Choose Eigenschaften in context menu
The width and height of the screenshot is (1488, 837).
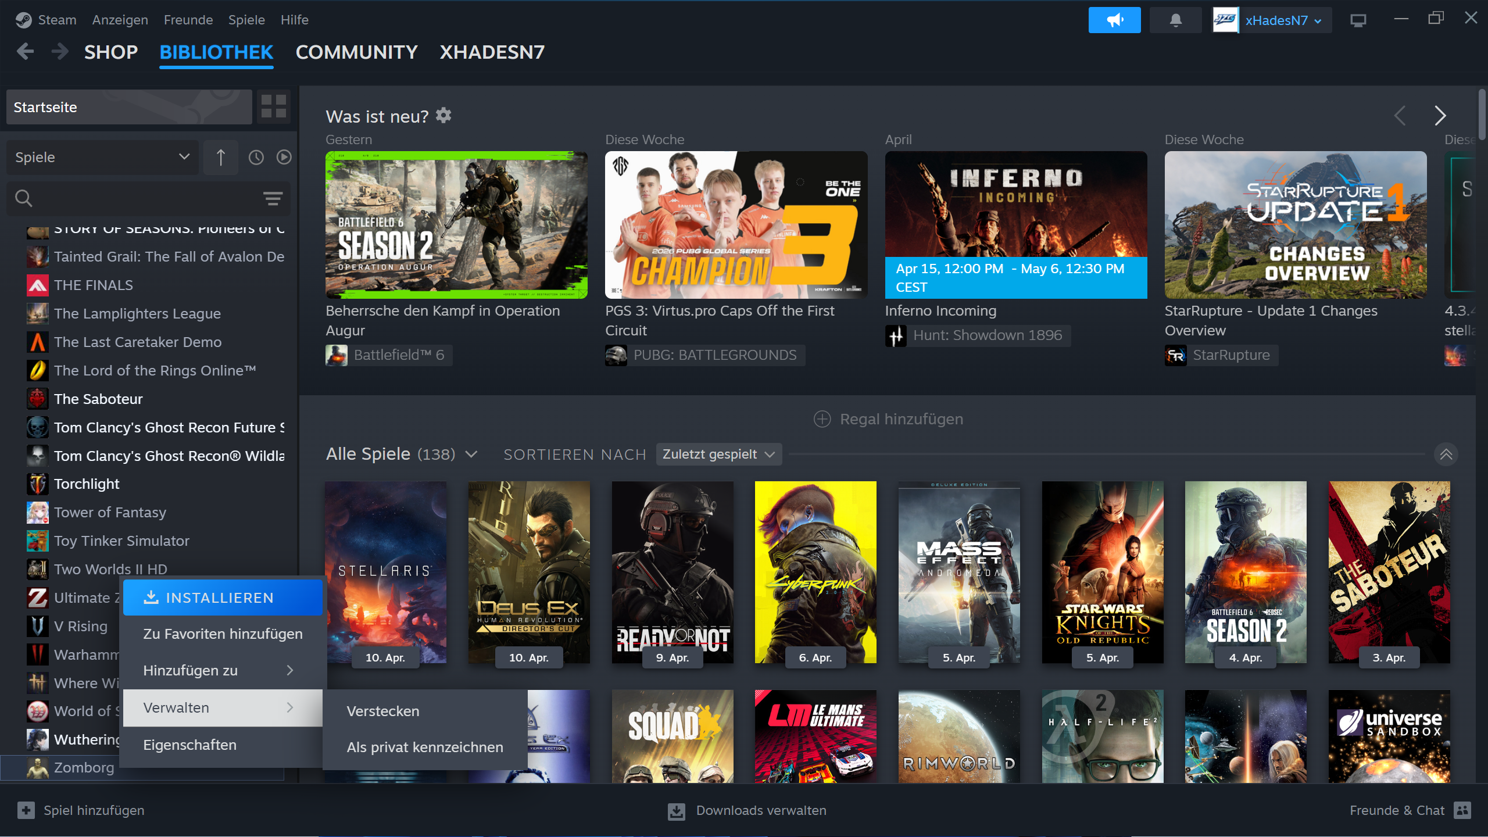coord(223,745)
